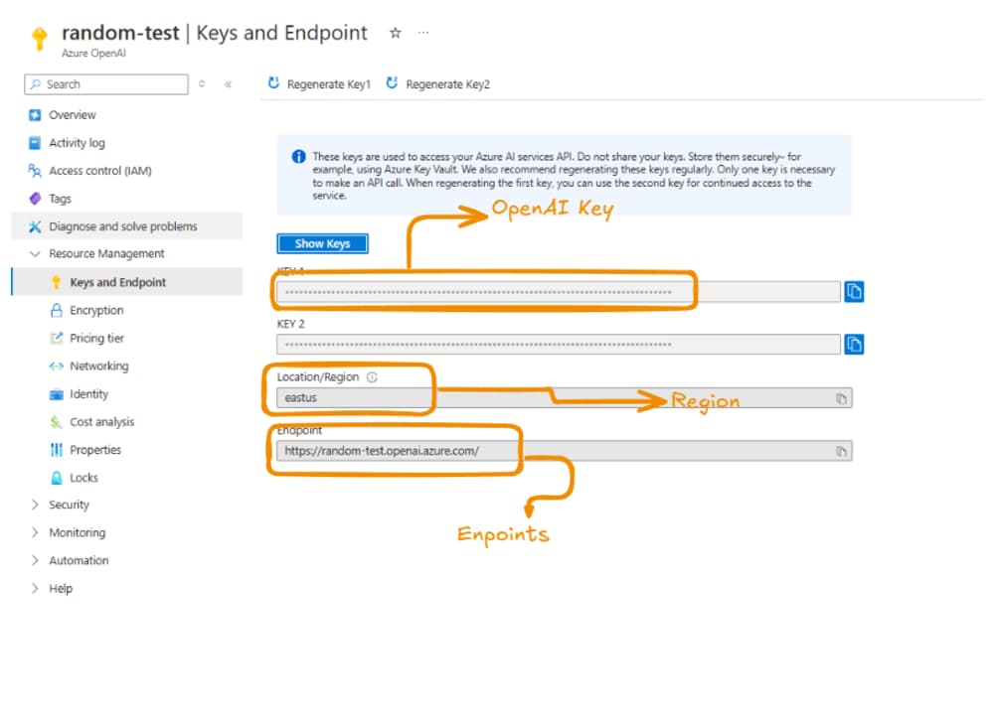Click the Diagnose wrench icon
Screen dimensions: 994x728
[x=35, y=226]
